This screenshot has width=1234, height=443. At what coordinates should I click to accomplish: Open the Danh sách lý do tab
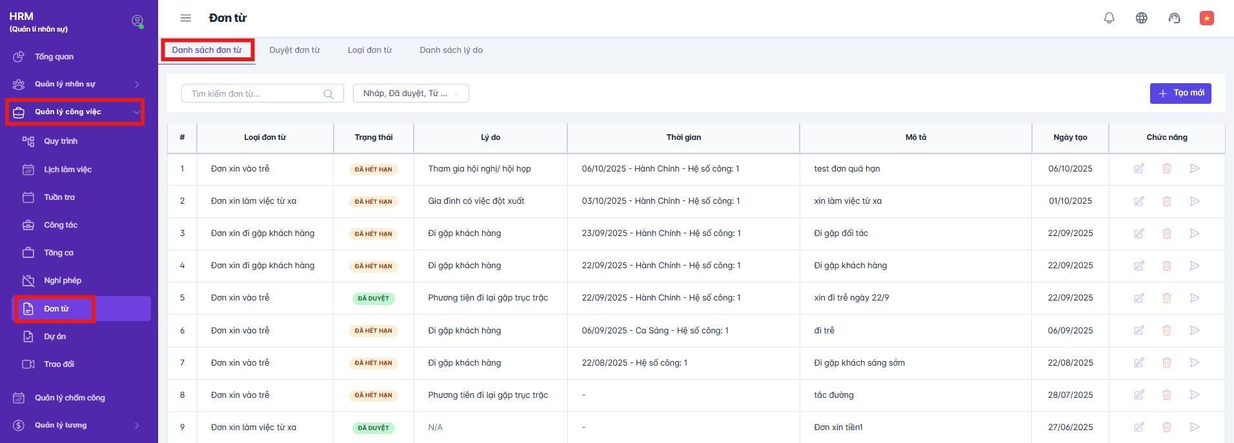pyautogui.click(x=450, y=50)
